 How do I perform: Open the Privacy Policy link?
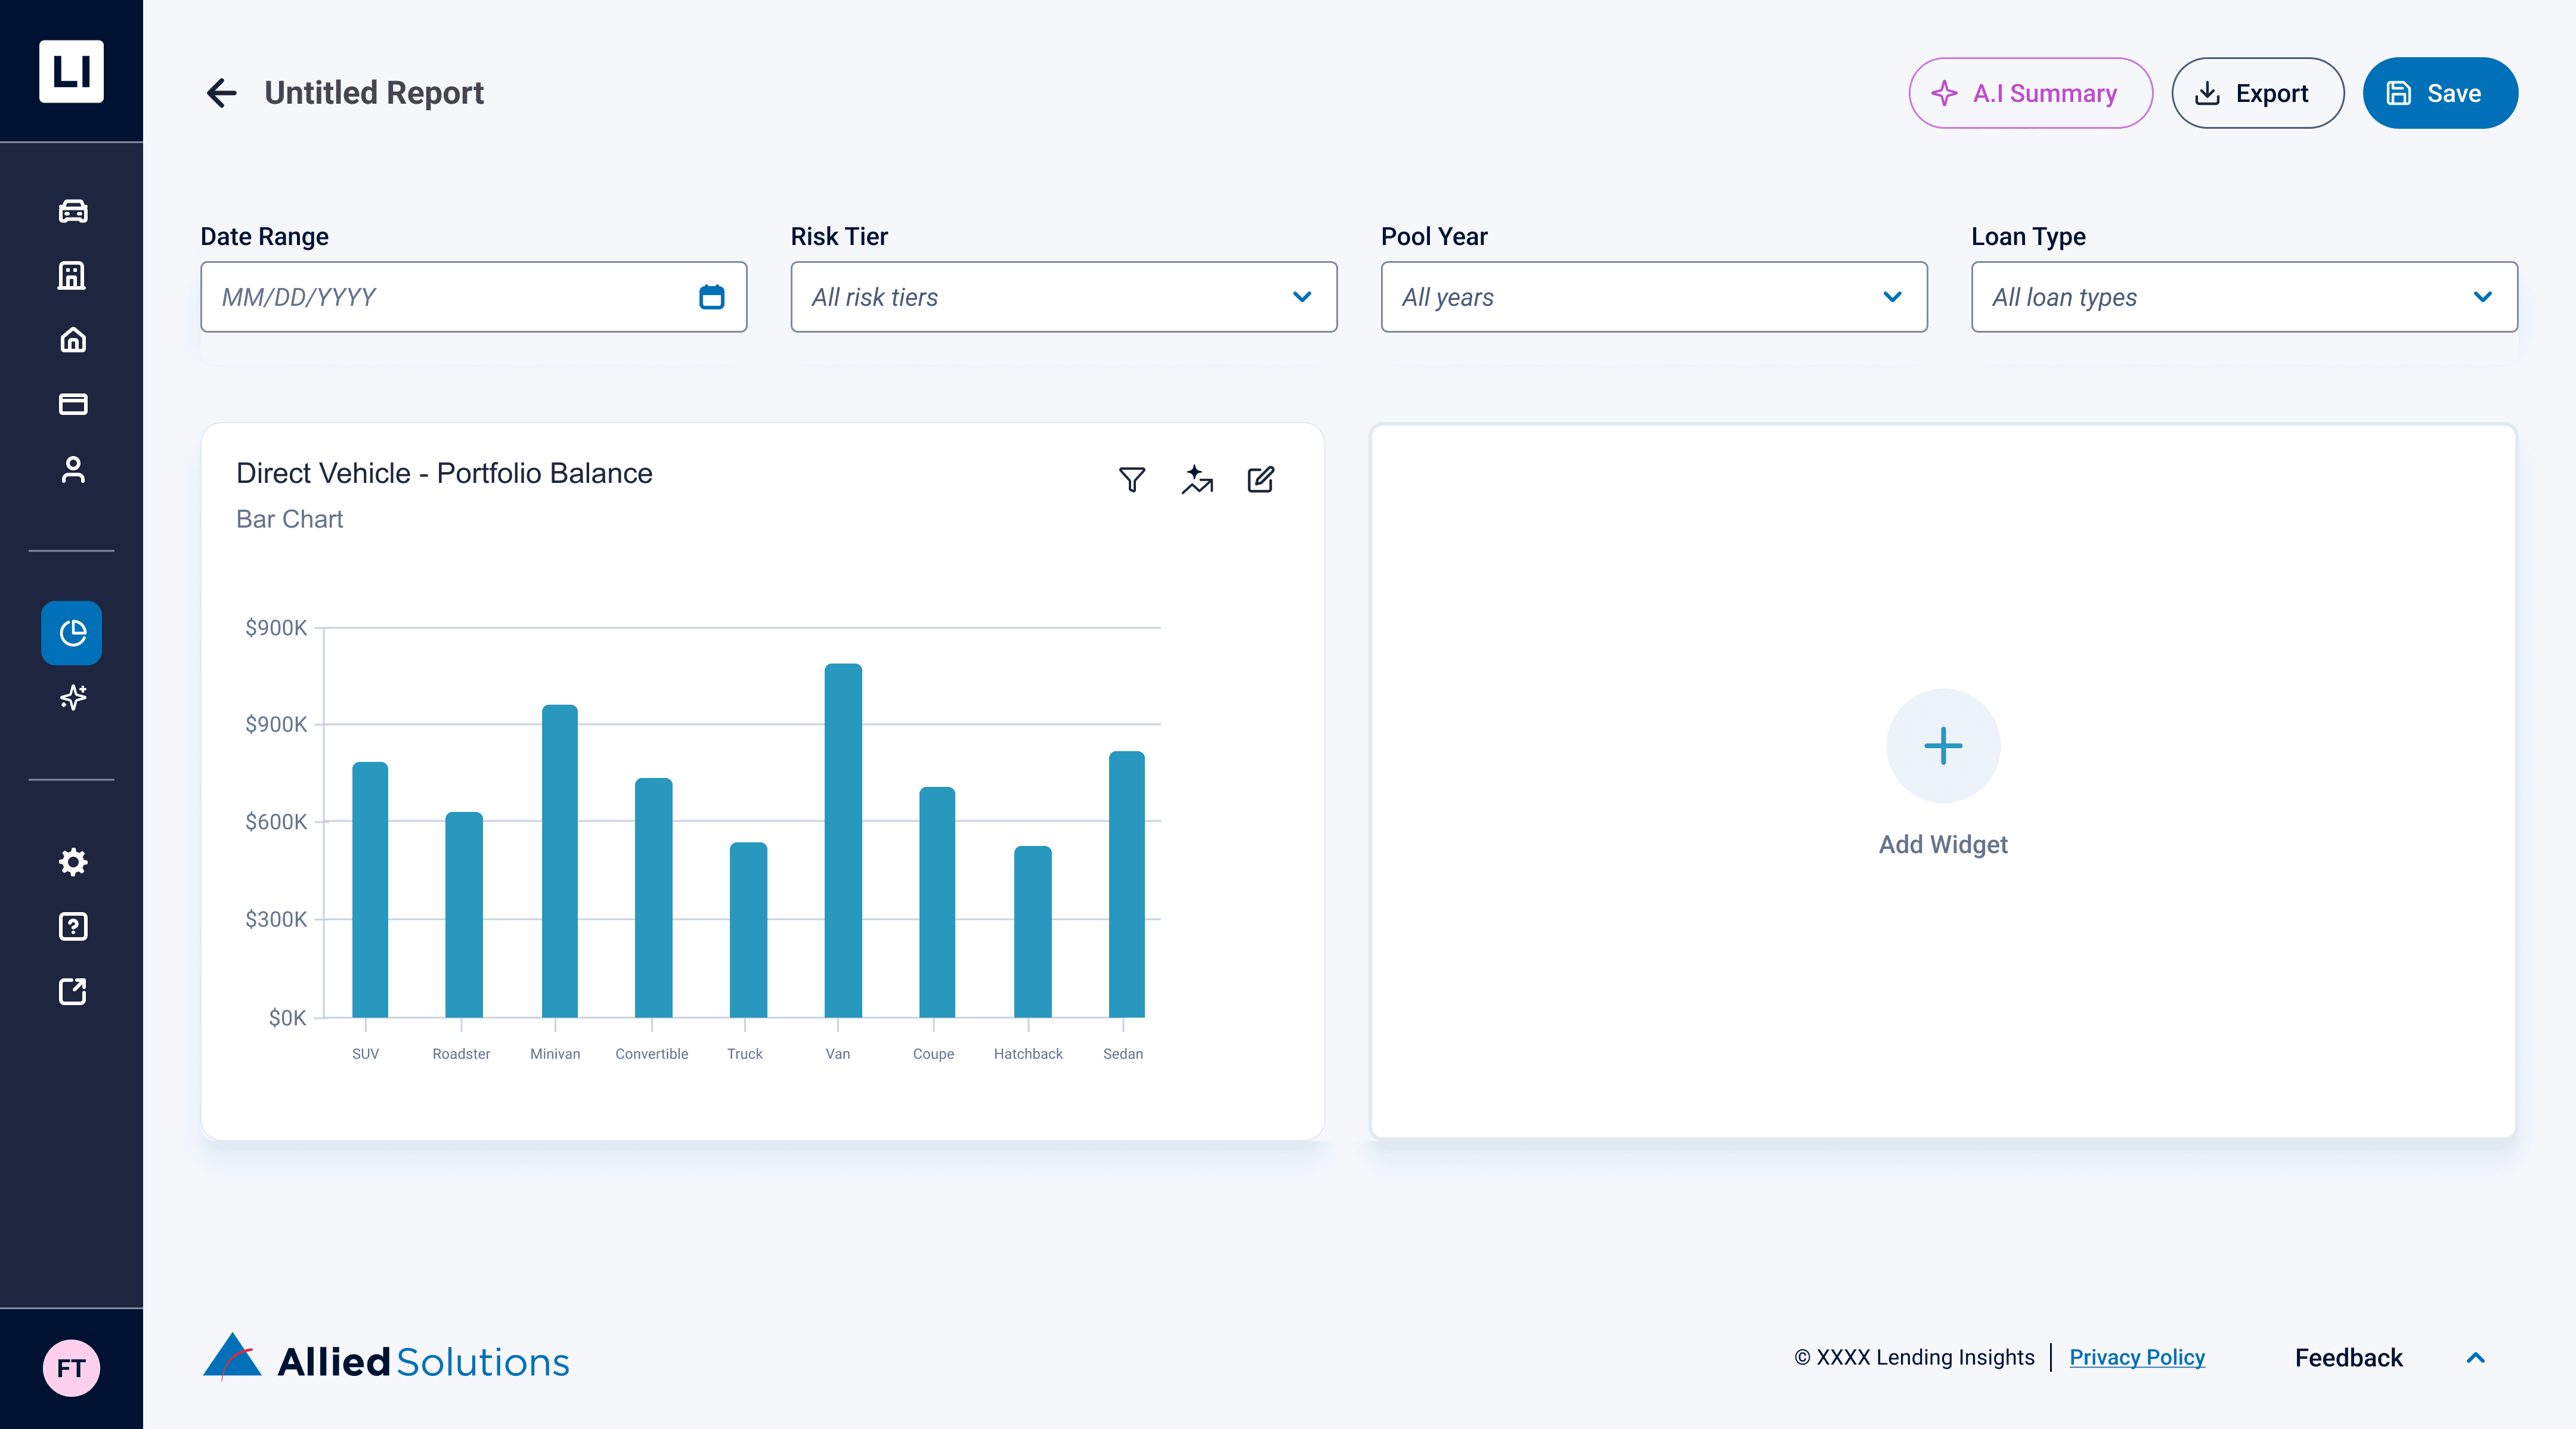click(x=2136, y=1357)
